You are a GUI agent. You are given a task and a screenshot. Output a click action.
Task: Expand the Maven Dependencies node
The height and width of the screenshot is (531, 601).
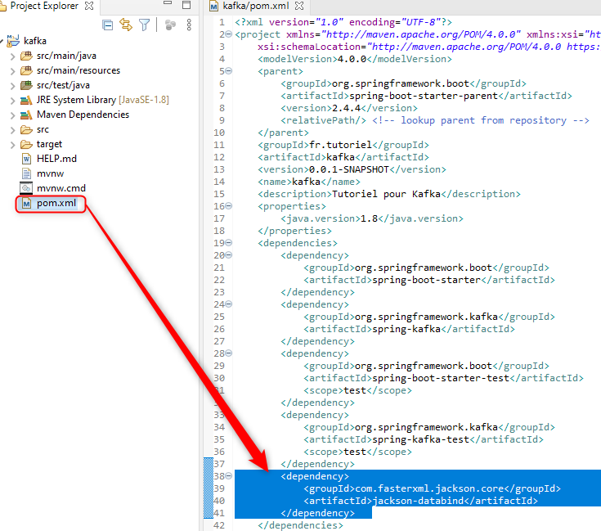click(x=11, y=115)
